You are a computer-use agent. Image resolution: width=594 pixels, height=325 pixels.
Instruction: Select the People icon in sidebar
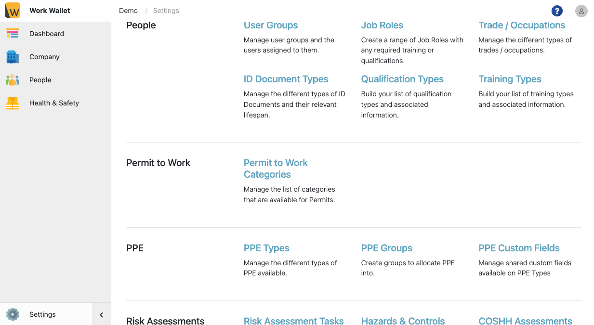13,80
